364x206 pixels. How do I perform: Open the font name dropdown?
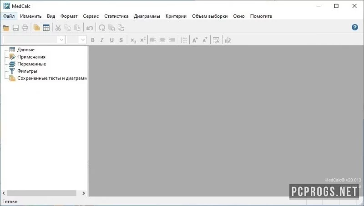[x=61, y=40]
